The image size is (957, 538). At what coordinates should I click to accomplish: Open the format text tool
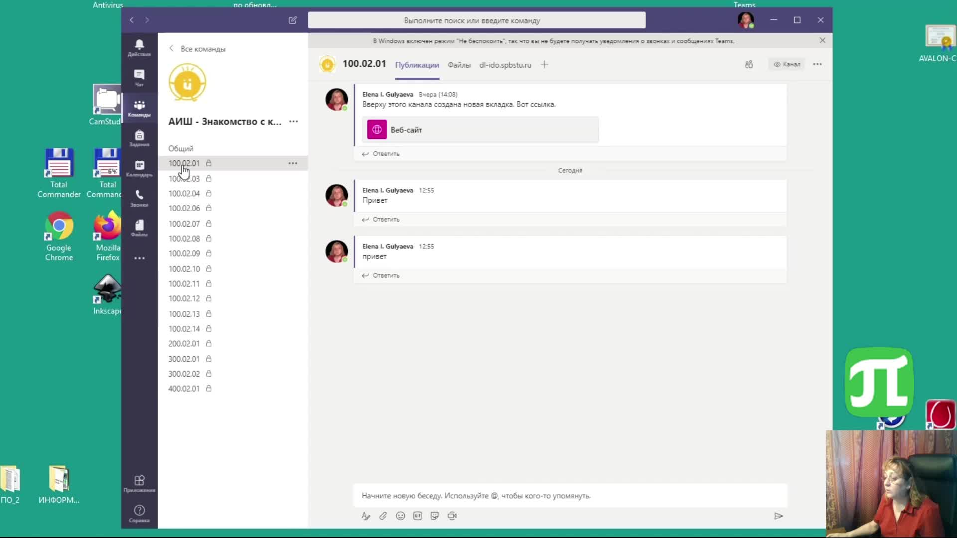[x=366, y=516]
